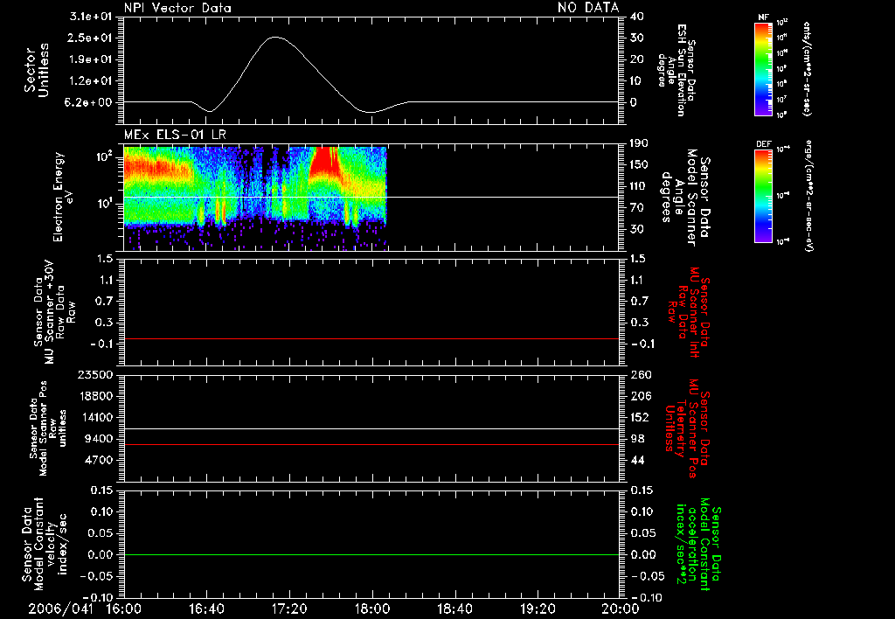Click the 2.5e+01 sector tick value

tap(91, 38)
